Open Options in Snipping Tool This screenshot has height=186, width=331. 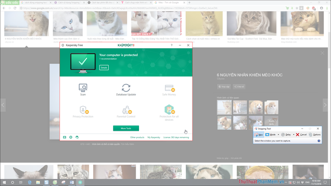pyautogui.click(x=314, y=135)
